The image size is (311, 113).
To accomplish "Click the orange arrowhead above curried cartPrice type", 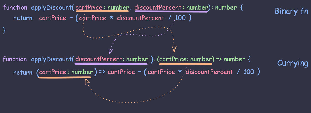I will click(x=174, y=49).
